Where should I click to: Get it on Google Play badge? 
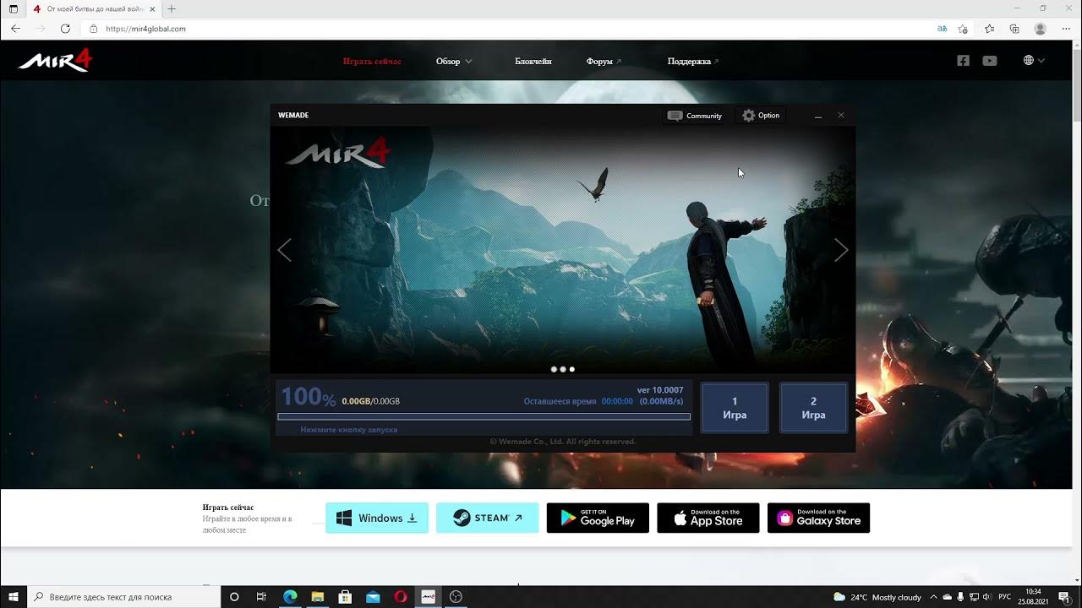pos(598,518)
